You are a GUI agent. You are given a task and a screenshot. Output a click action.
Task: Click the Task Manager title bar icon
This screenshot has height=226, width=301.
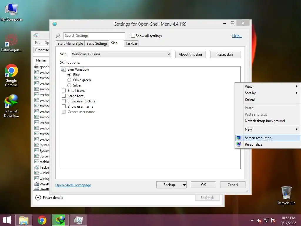click(36, 35)
